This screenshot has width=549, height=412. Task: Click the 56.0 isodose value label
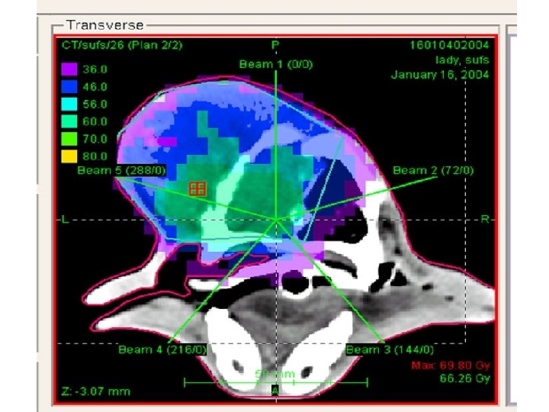[95, 105]
